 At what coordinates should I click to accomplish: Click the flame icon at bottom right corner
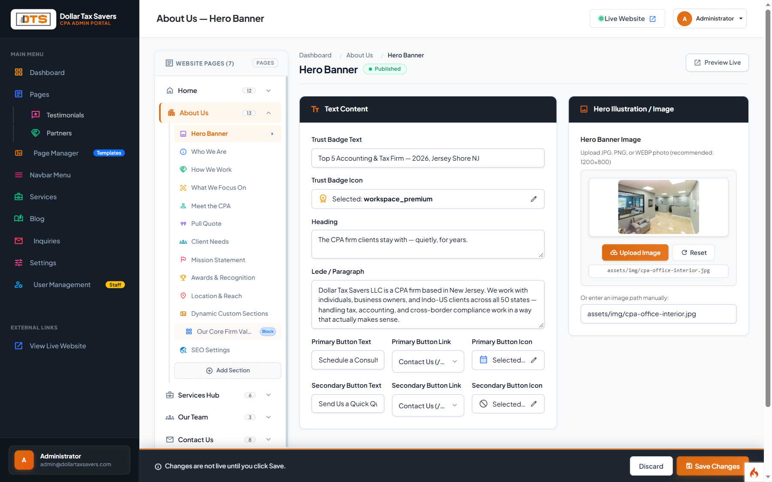coord(754,473)
